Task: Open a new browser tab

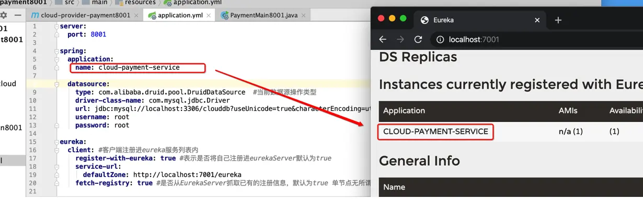Action: 558,20
